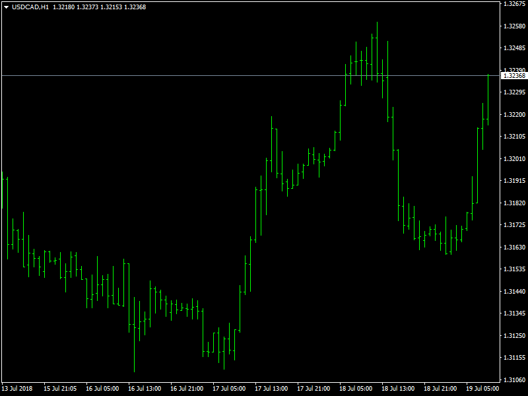Click price scale label 1.31630
Image resolution: width=528 pixels, height=396 pixels.
pos(514,247)
